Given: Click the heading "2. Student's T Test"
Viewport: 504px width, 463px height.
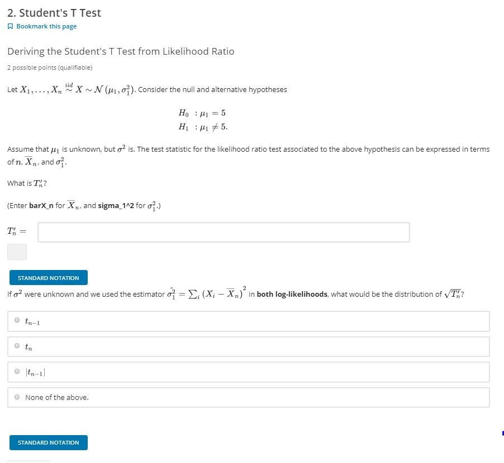Looking at the screenshot, I should coord(54,12).
